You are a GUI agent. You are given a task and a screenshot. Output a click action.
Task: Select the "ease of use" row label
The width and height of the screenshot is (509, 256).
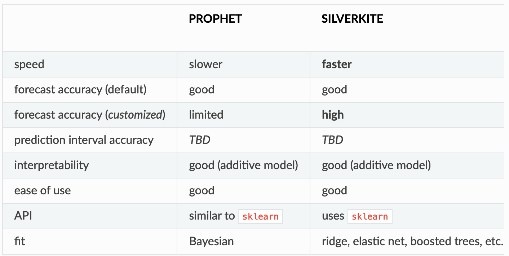point(43,191)
